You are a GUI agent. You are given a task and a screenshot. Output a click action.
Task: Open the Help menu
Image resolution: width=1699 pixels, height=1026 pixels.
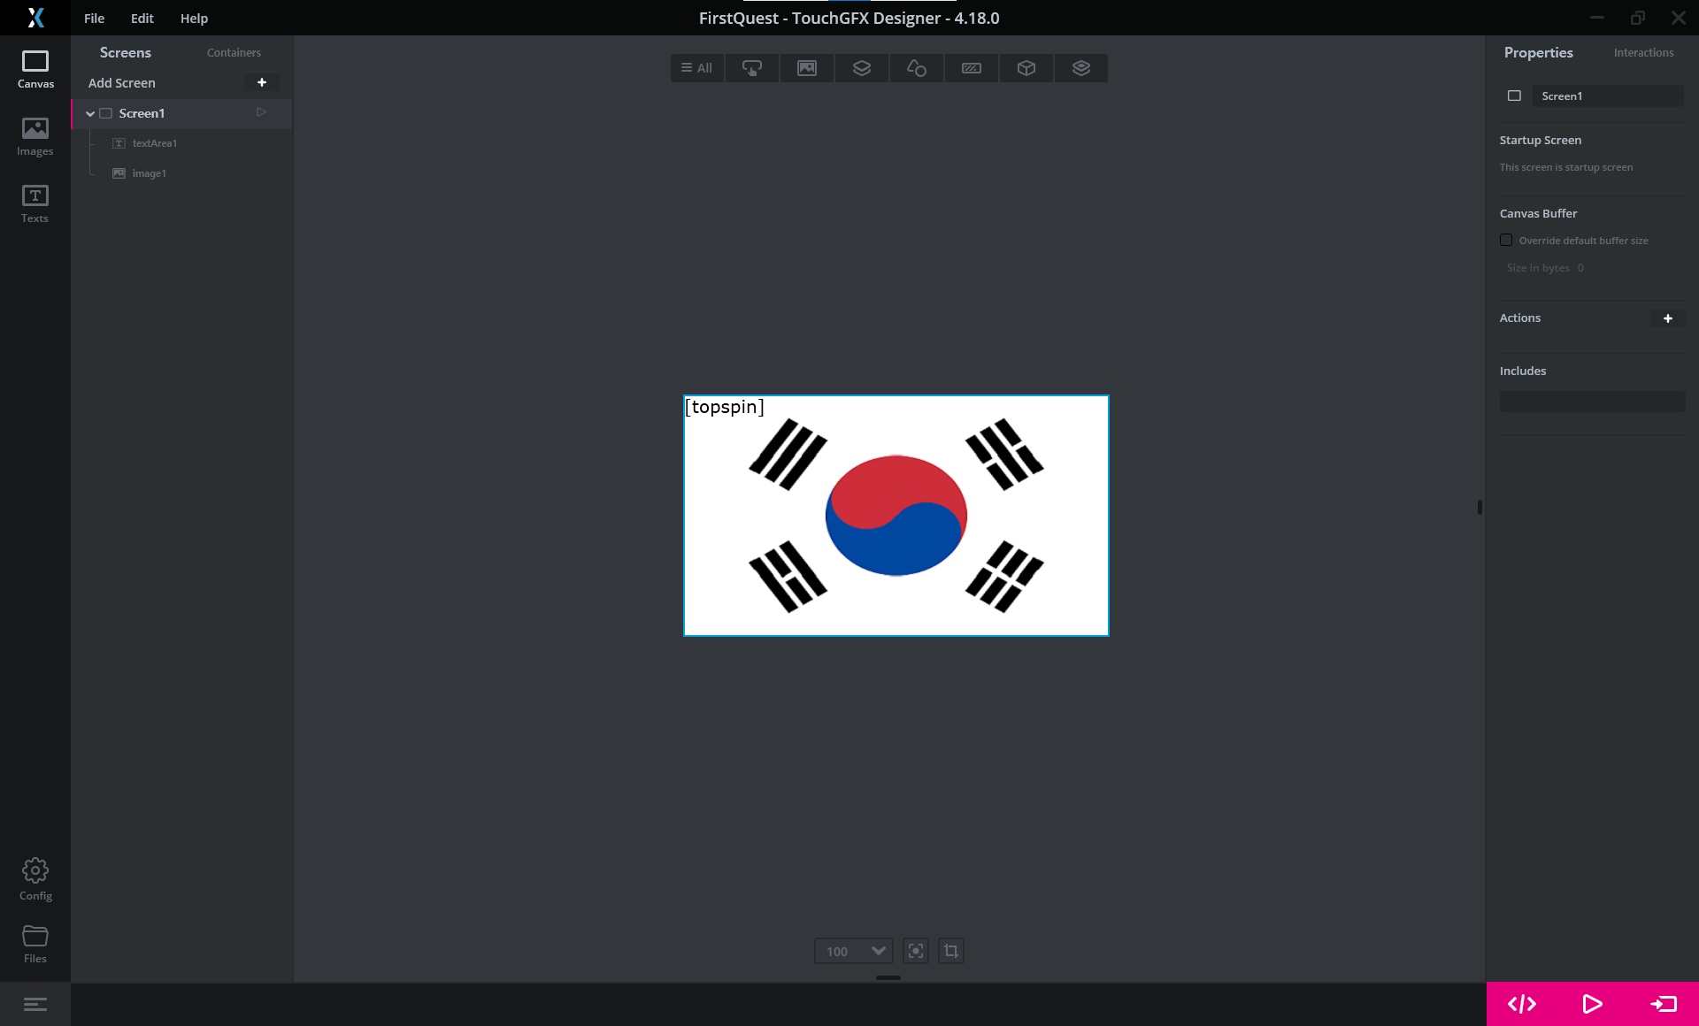[194, 18]
